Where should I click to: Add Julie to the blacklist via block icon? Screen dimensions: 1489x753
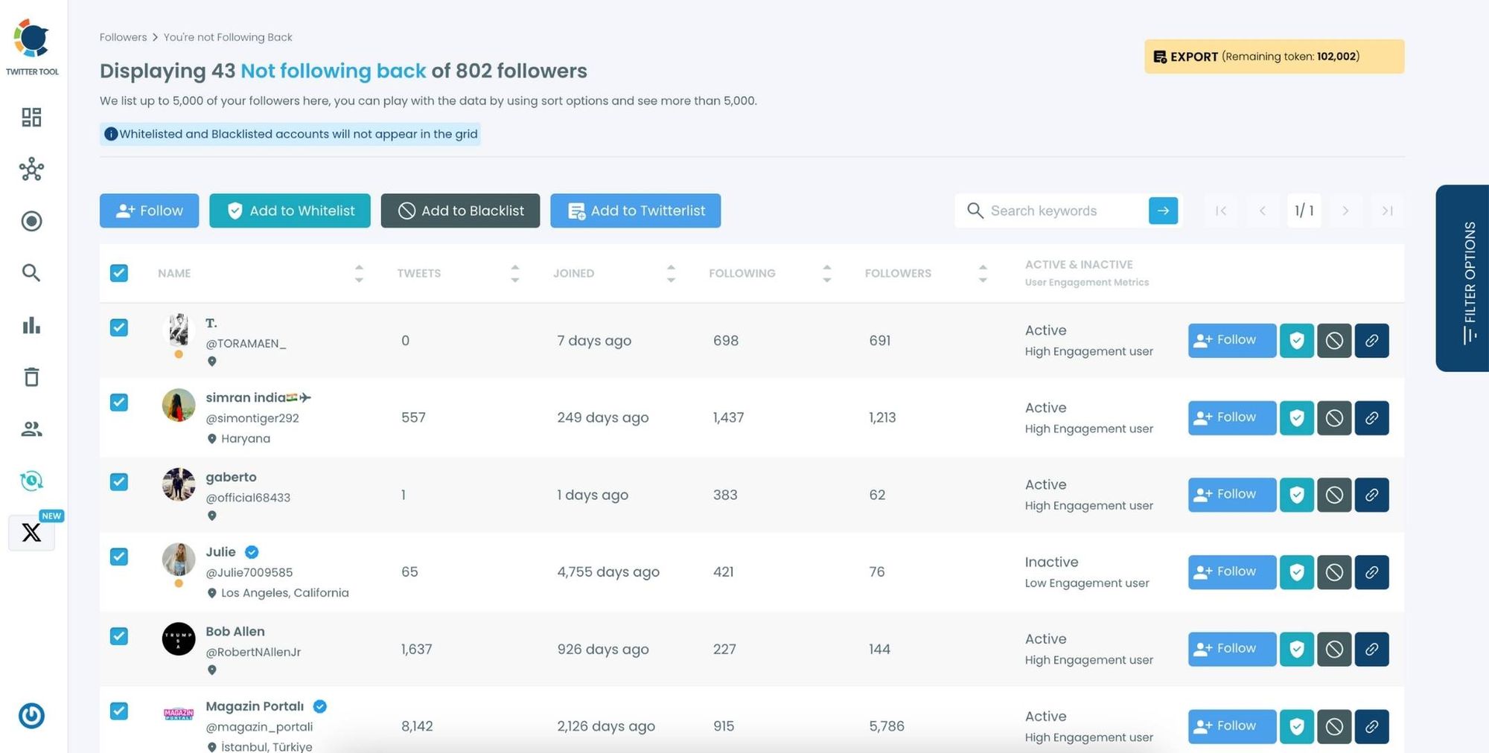point(1334,571)
